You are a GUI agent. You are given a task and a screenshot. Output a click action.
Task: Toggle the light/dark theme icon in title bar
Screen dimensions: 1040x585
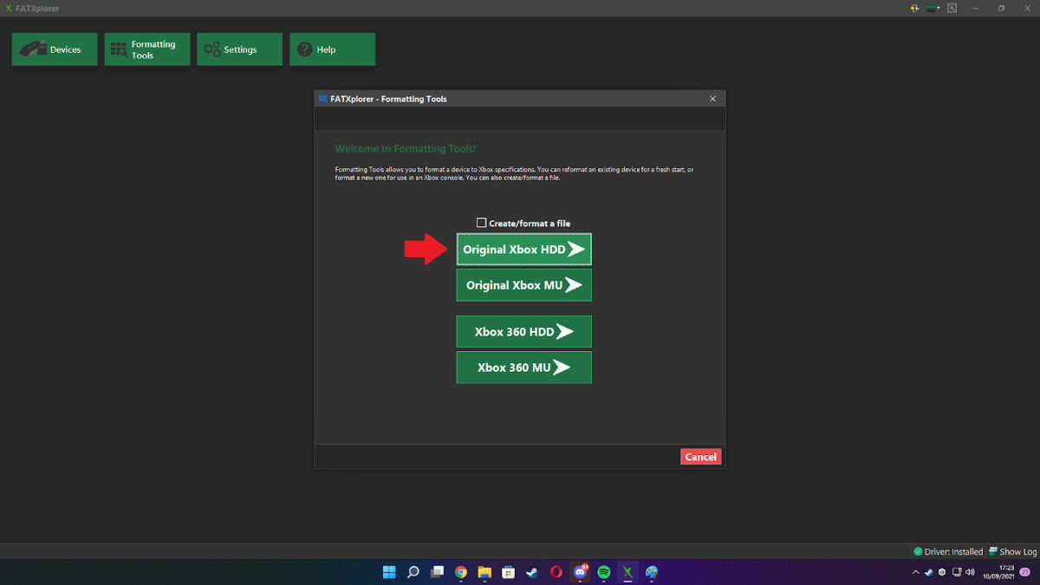(x=915, y=8)
